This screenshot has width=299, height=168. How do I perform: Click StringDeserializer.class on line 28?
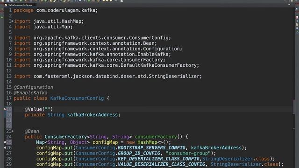click(x=235, y=159)
